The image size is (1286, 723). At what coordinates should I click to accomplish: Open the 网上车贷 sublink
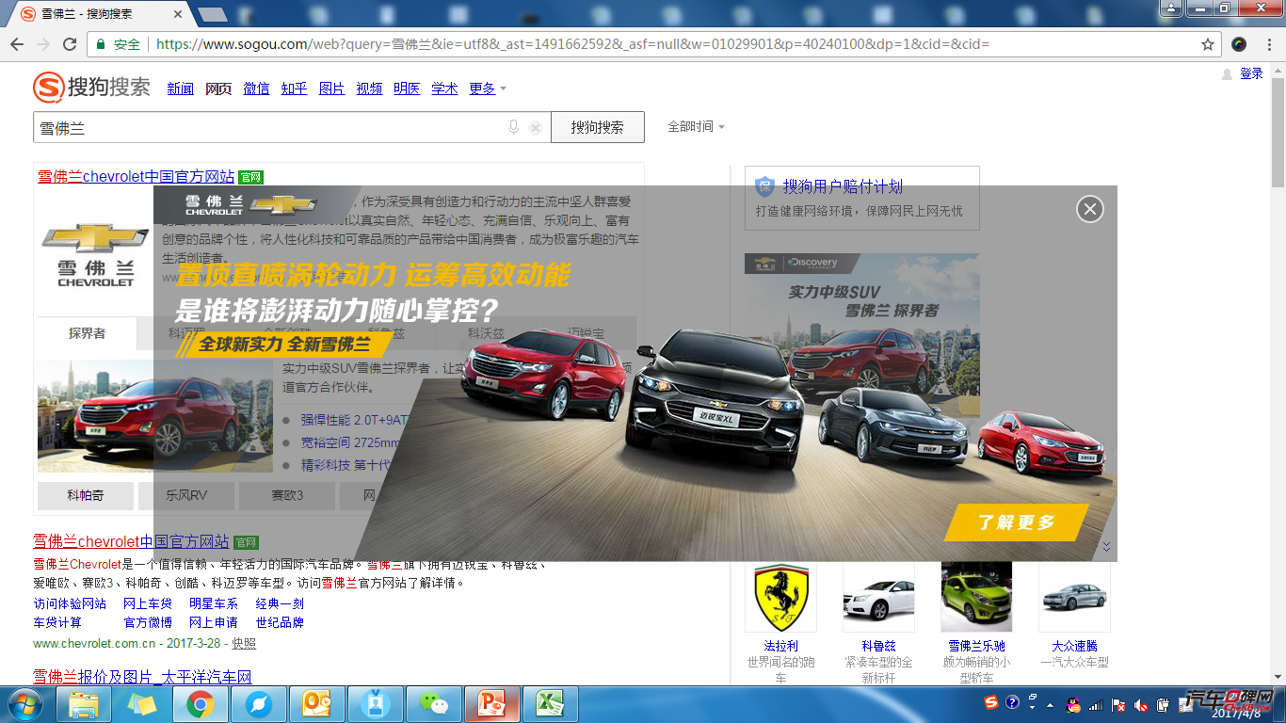pos(148,603)
